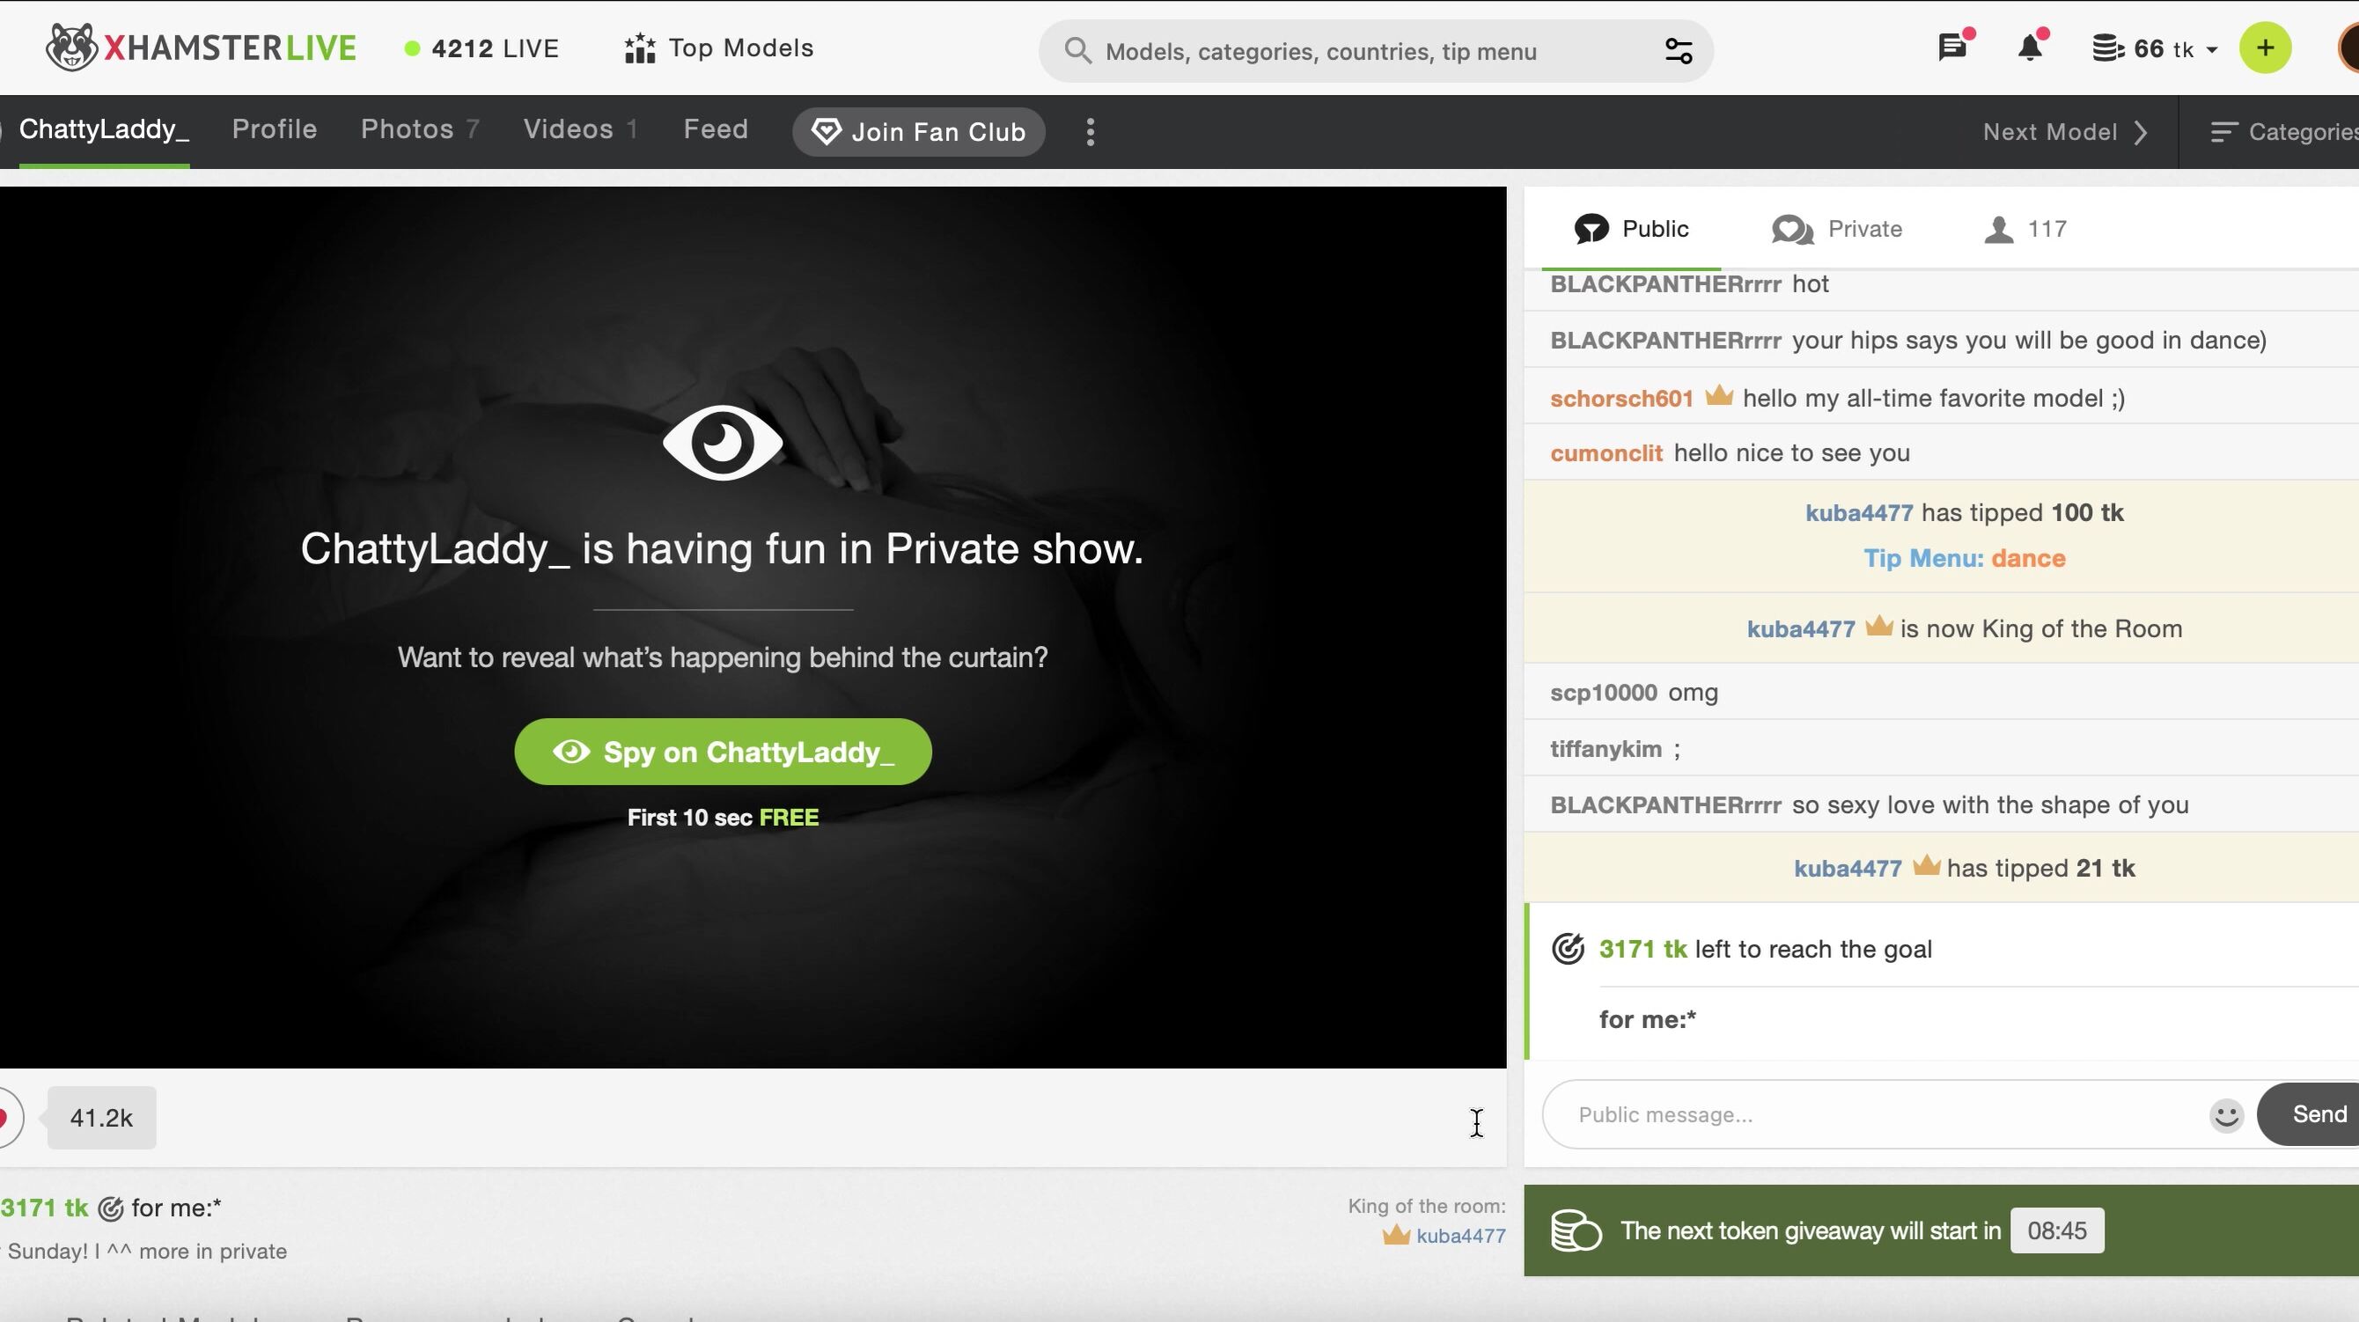
Task: Click username schorsch601 in chat
Action: (x=1621, y=398)
